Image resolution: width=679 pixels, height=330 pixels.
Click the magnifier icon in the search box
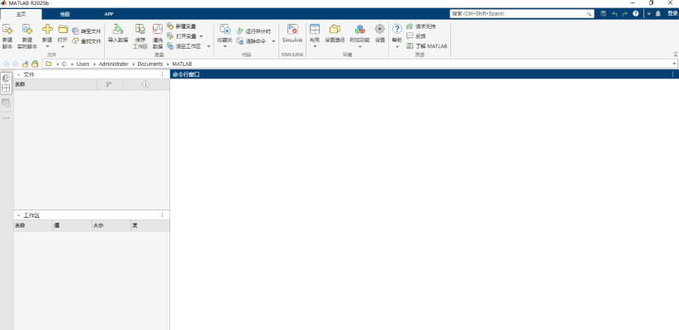[589, 14]
